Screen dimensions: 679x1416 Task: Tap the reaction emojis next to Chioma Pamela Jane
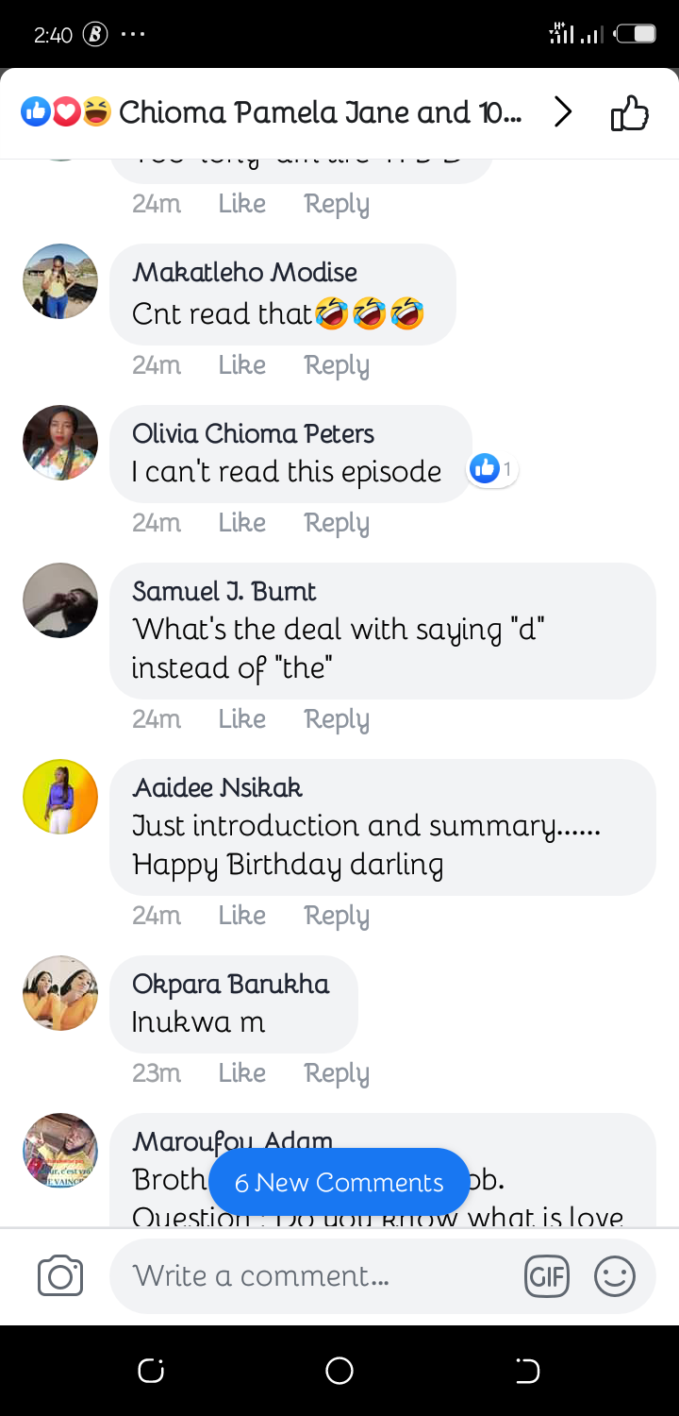click(x=66, y=113)
